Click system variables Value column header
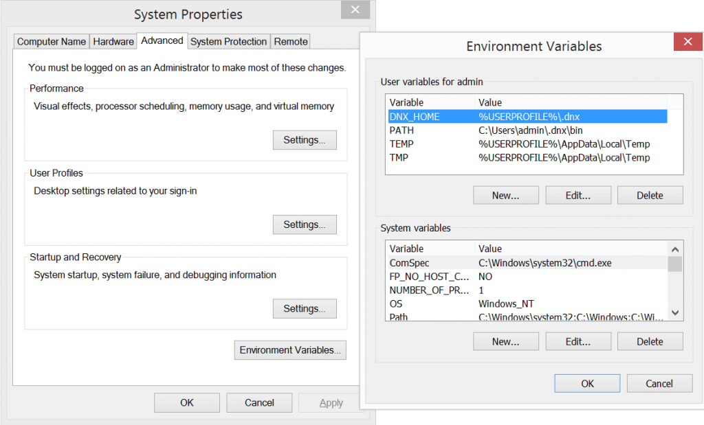 571,249
